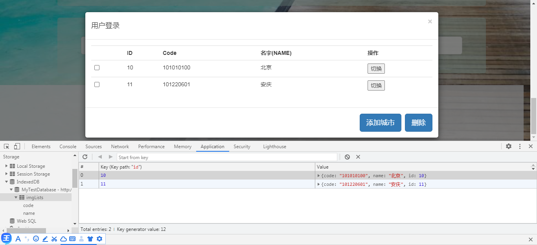
Task: Open IME skin settings via the shirt icon
Action: (90, 239)
